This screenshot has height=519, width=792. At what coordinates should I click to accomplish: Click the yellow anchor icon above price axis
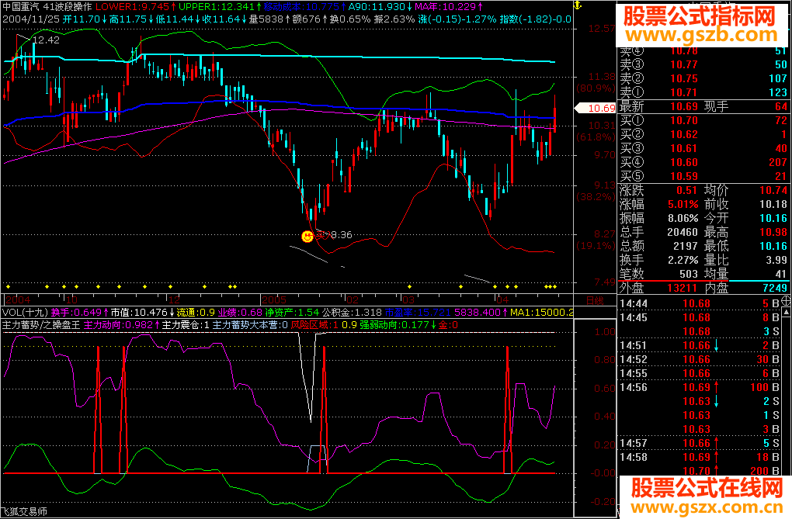pyautogui.click(x=578, y=5)
